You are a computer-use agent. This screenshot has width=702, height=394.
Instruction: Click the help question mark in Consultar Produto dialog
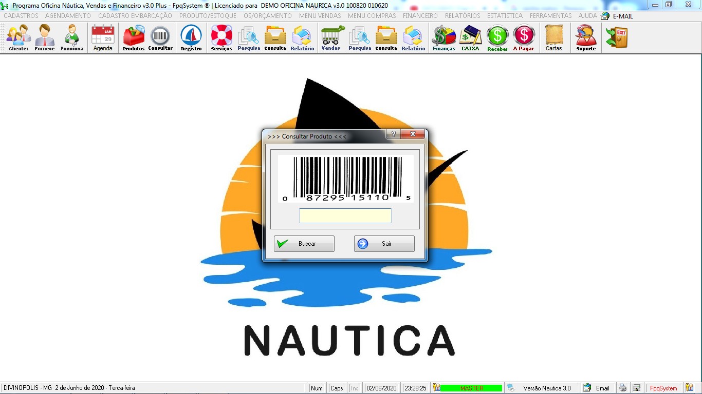[x=394, y=134]
